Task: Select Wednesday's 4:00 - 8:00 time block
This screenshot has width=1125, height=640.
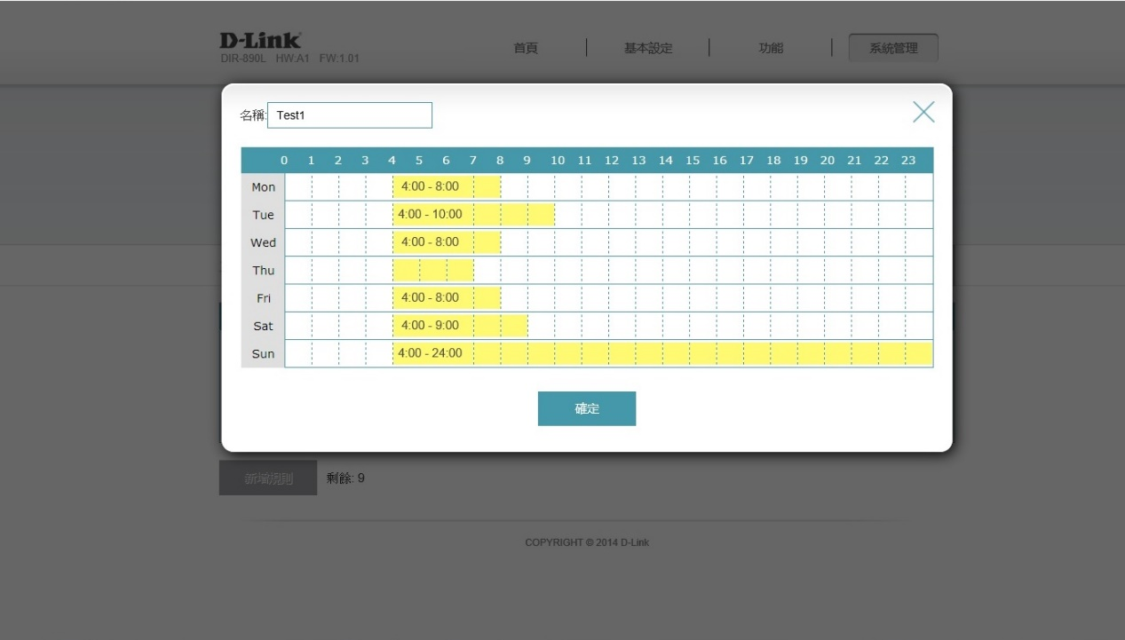Action: (447, 242)
